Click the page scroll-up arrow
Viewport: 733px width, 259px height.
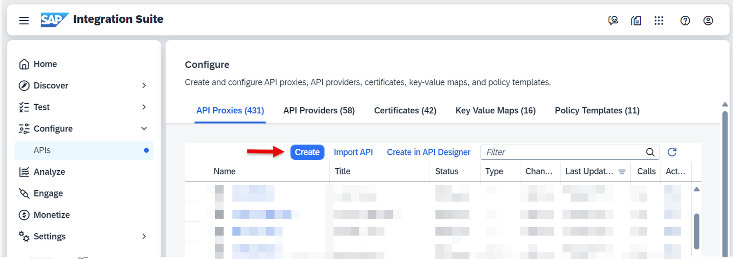725,105
